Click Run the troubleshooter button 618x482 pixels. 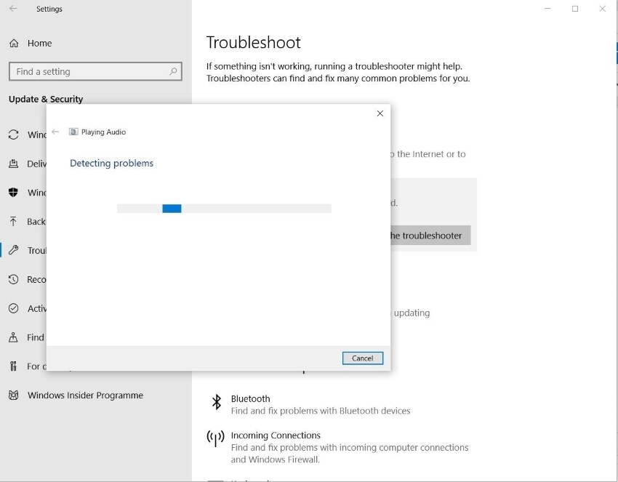(x=430, y=236)
